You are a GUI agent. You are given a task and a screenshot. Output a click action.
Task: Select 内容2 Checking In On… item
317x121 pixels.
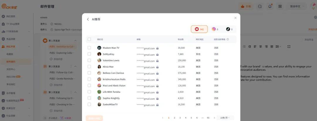click(x=62, y=104)
